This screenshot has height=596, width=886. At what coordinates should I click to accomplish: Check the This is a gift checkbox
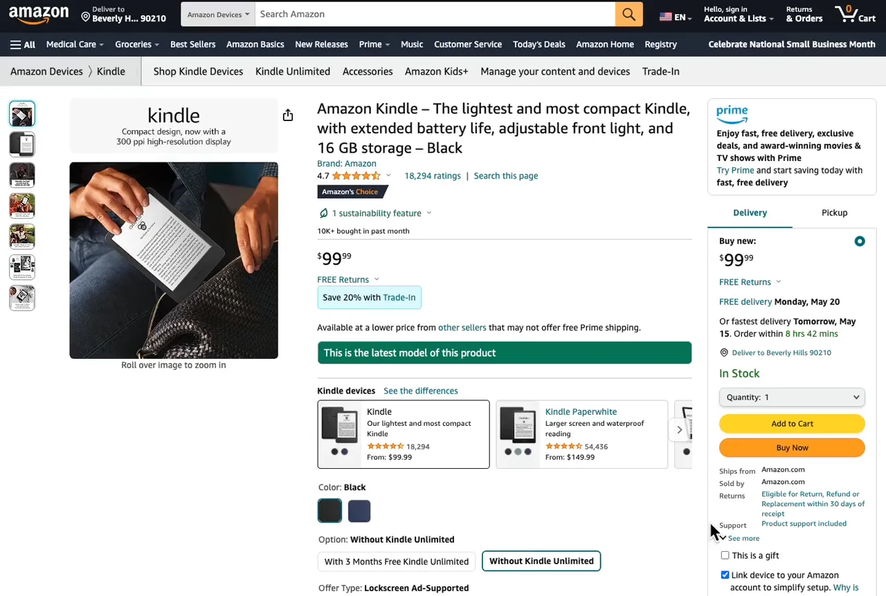725,555
